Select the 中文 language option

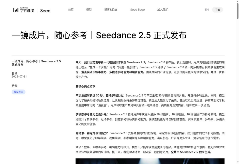pos(217,10)
